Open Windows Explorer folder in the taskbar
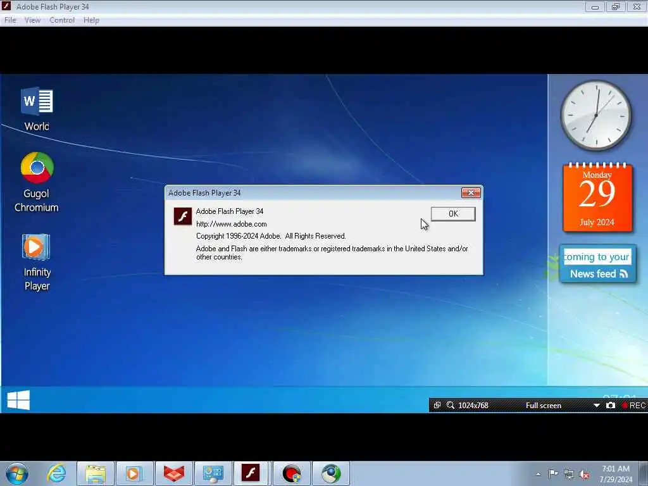This screenshot has width=648, height=486. (96, 474)
